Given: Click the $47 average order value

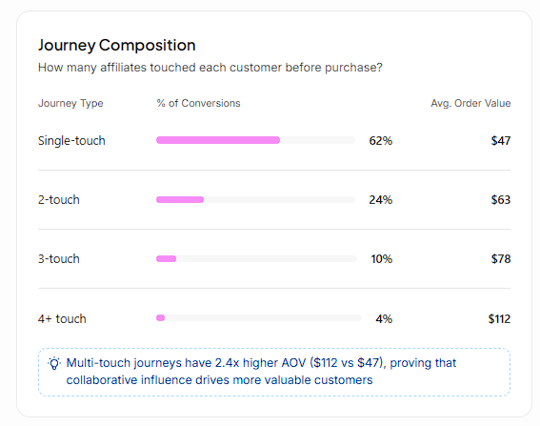Looking at the screenshot, I should pyautogui.click(x=501, y=141).
